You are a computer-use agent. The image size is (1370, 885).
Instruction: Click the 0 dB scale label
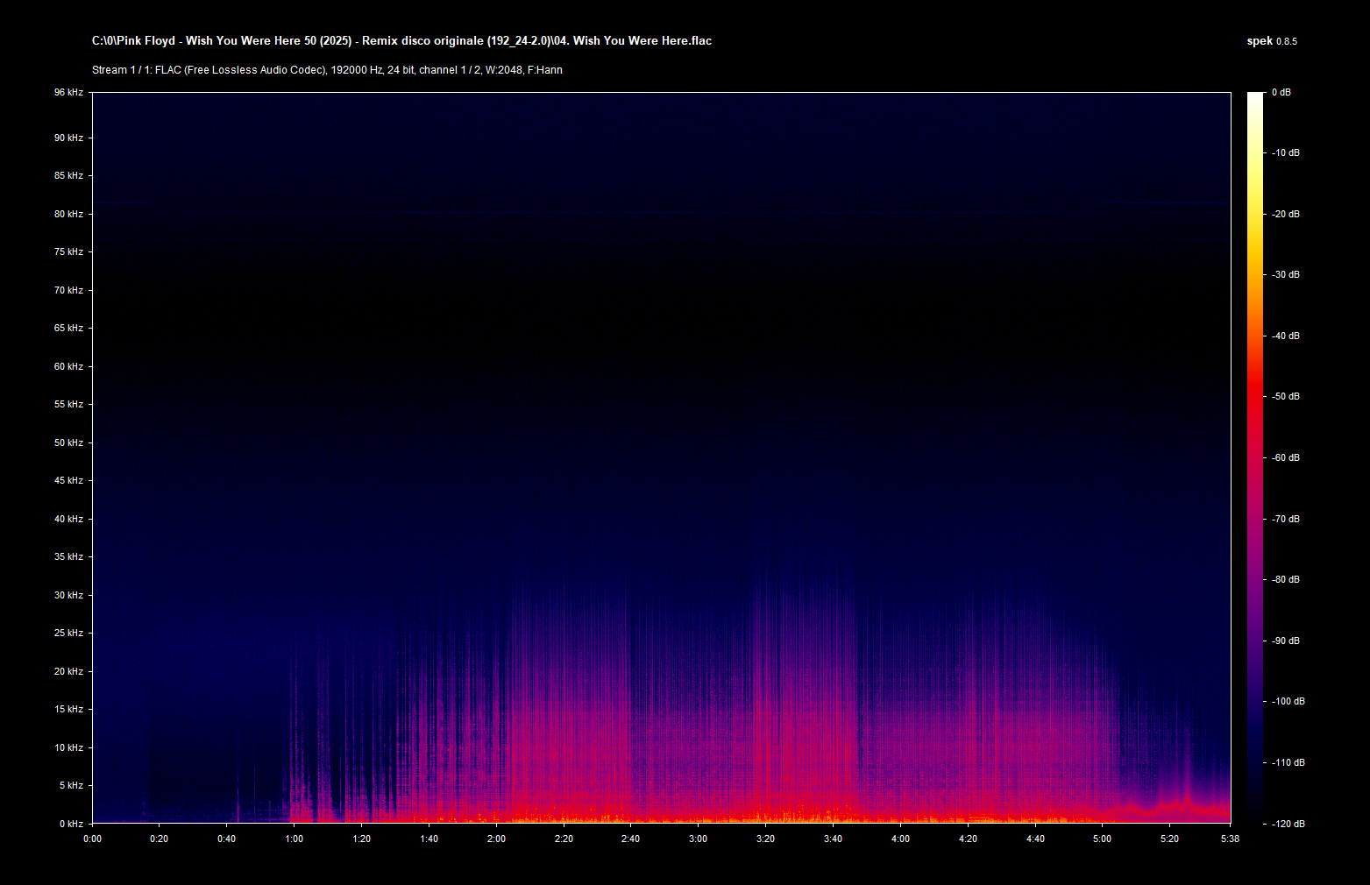[1281, 92]
